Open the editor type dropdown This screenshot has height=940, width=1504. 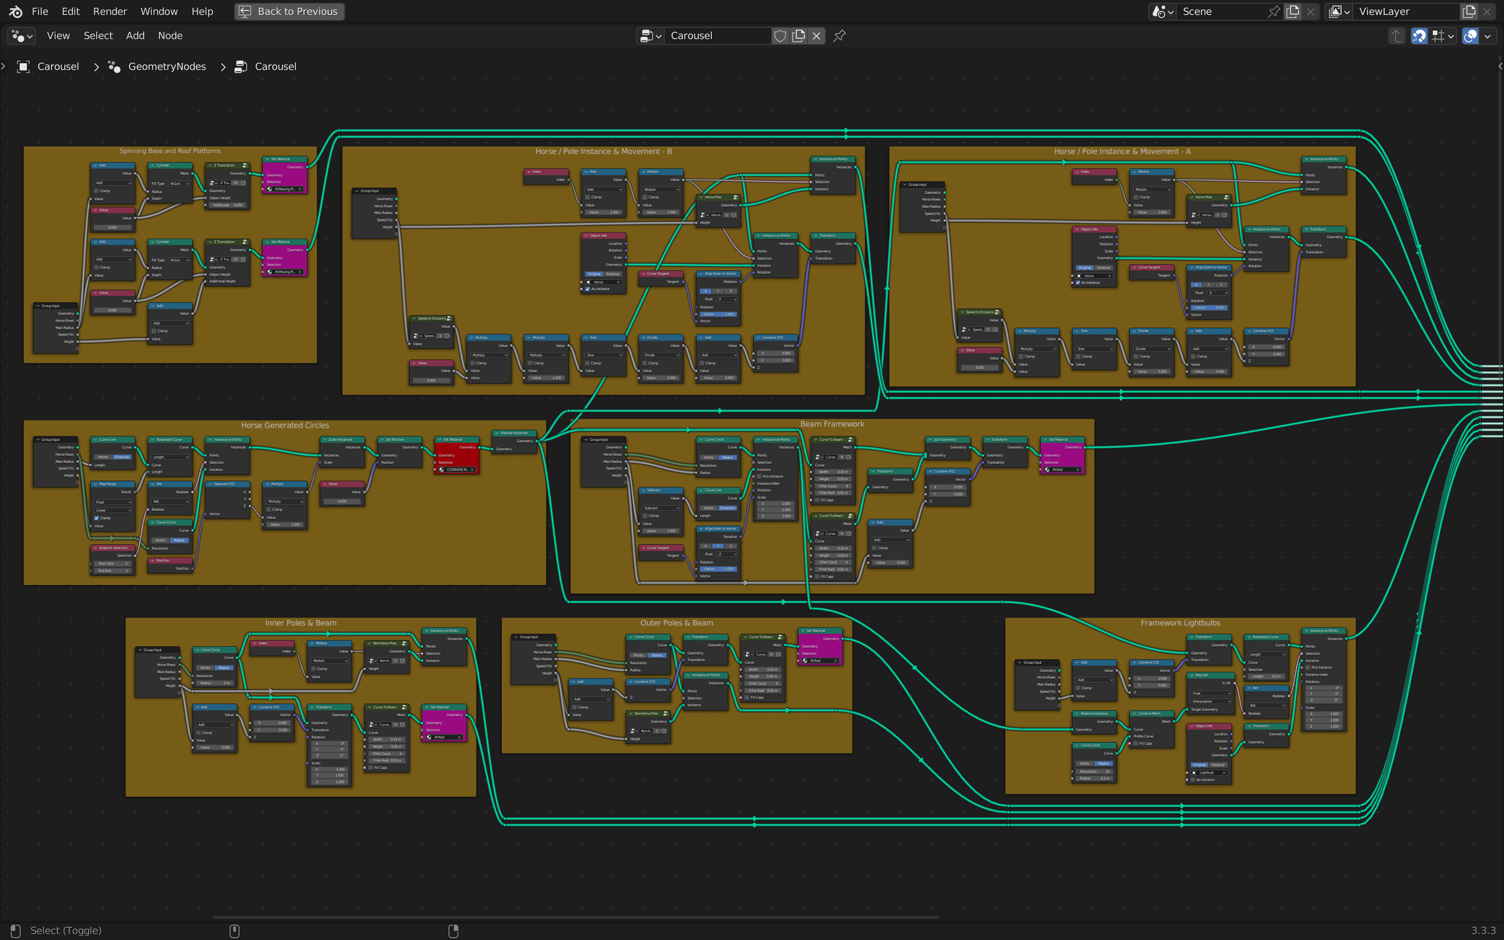click(x=22, y=35)
